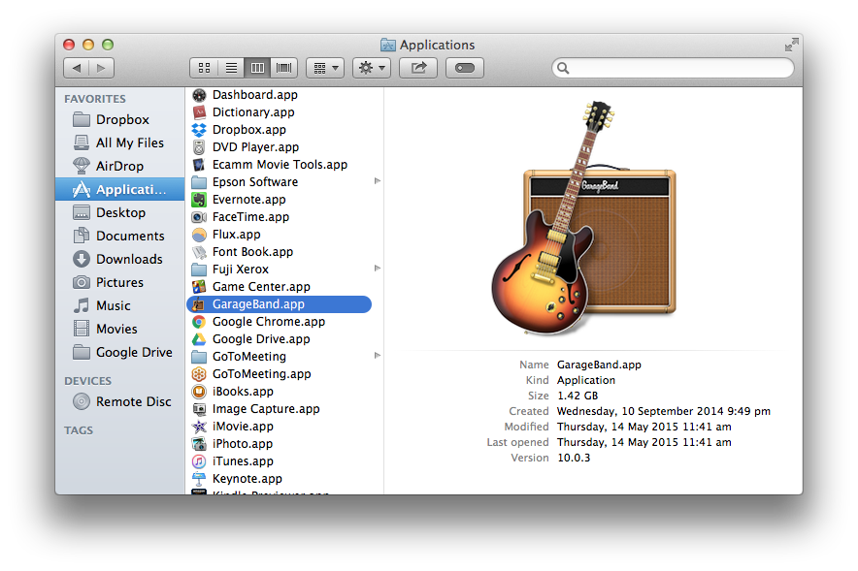Open Downloads in the sidebar
The height and width of the screenshot is (571, 858).
[128, 259]
